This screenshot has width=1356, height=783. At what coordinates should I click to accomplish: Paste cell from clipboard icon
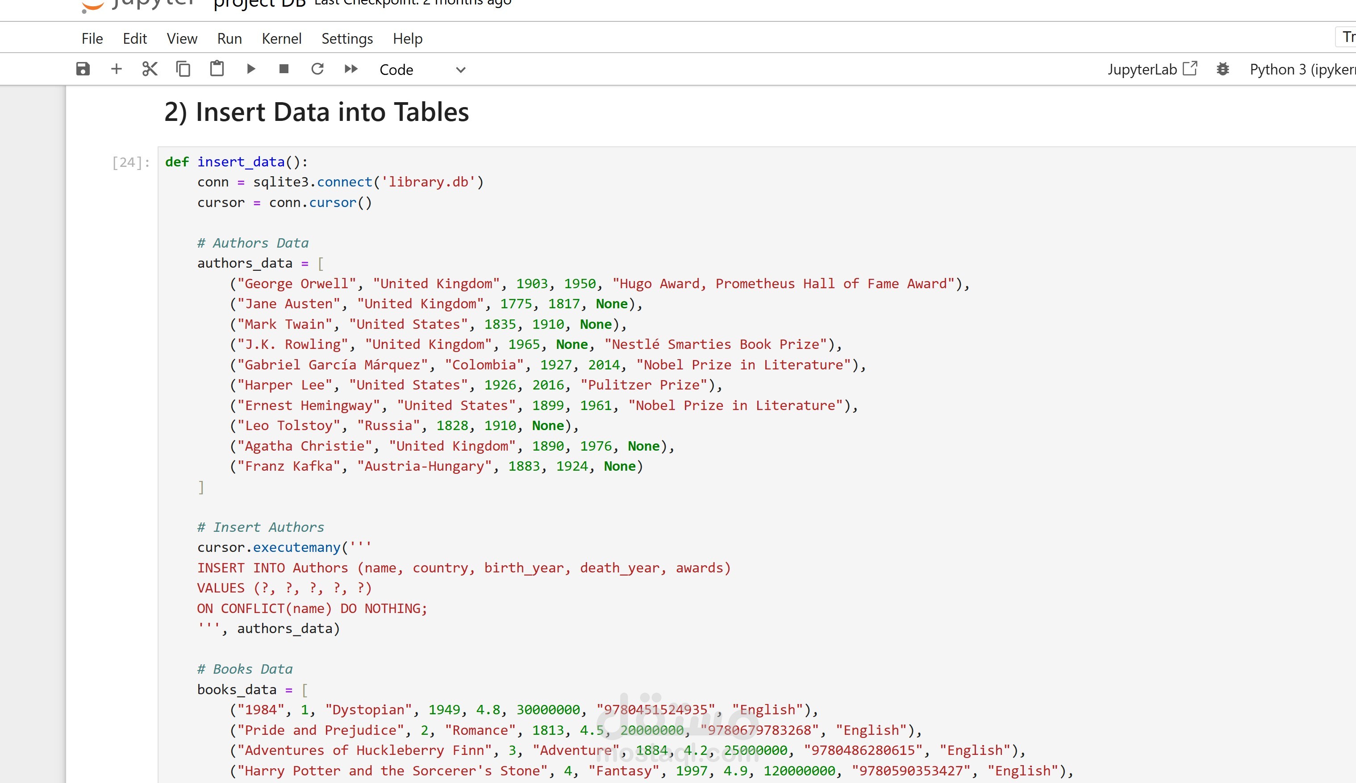coord(217,69)
